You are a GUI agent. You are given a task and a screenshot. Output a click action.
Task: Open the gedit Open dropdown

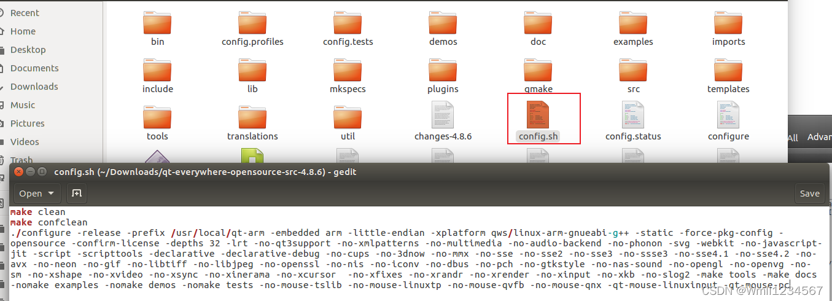(x=37, y=193)
